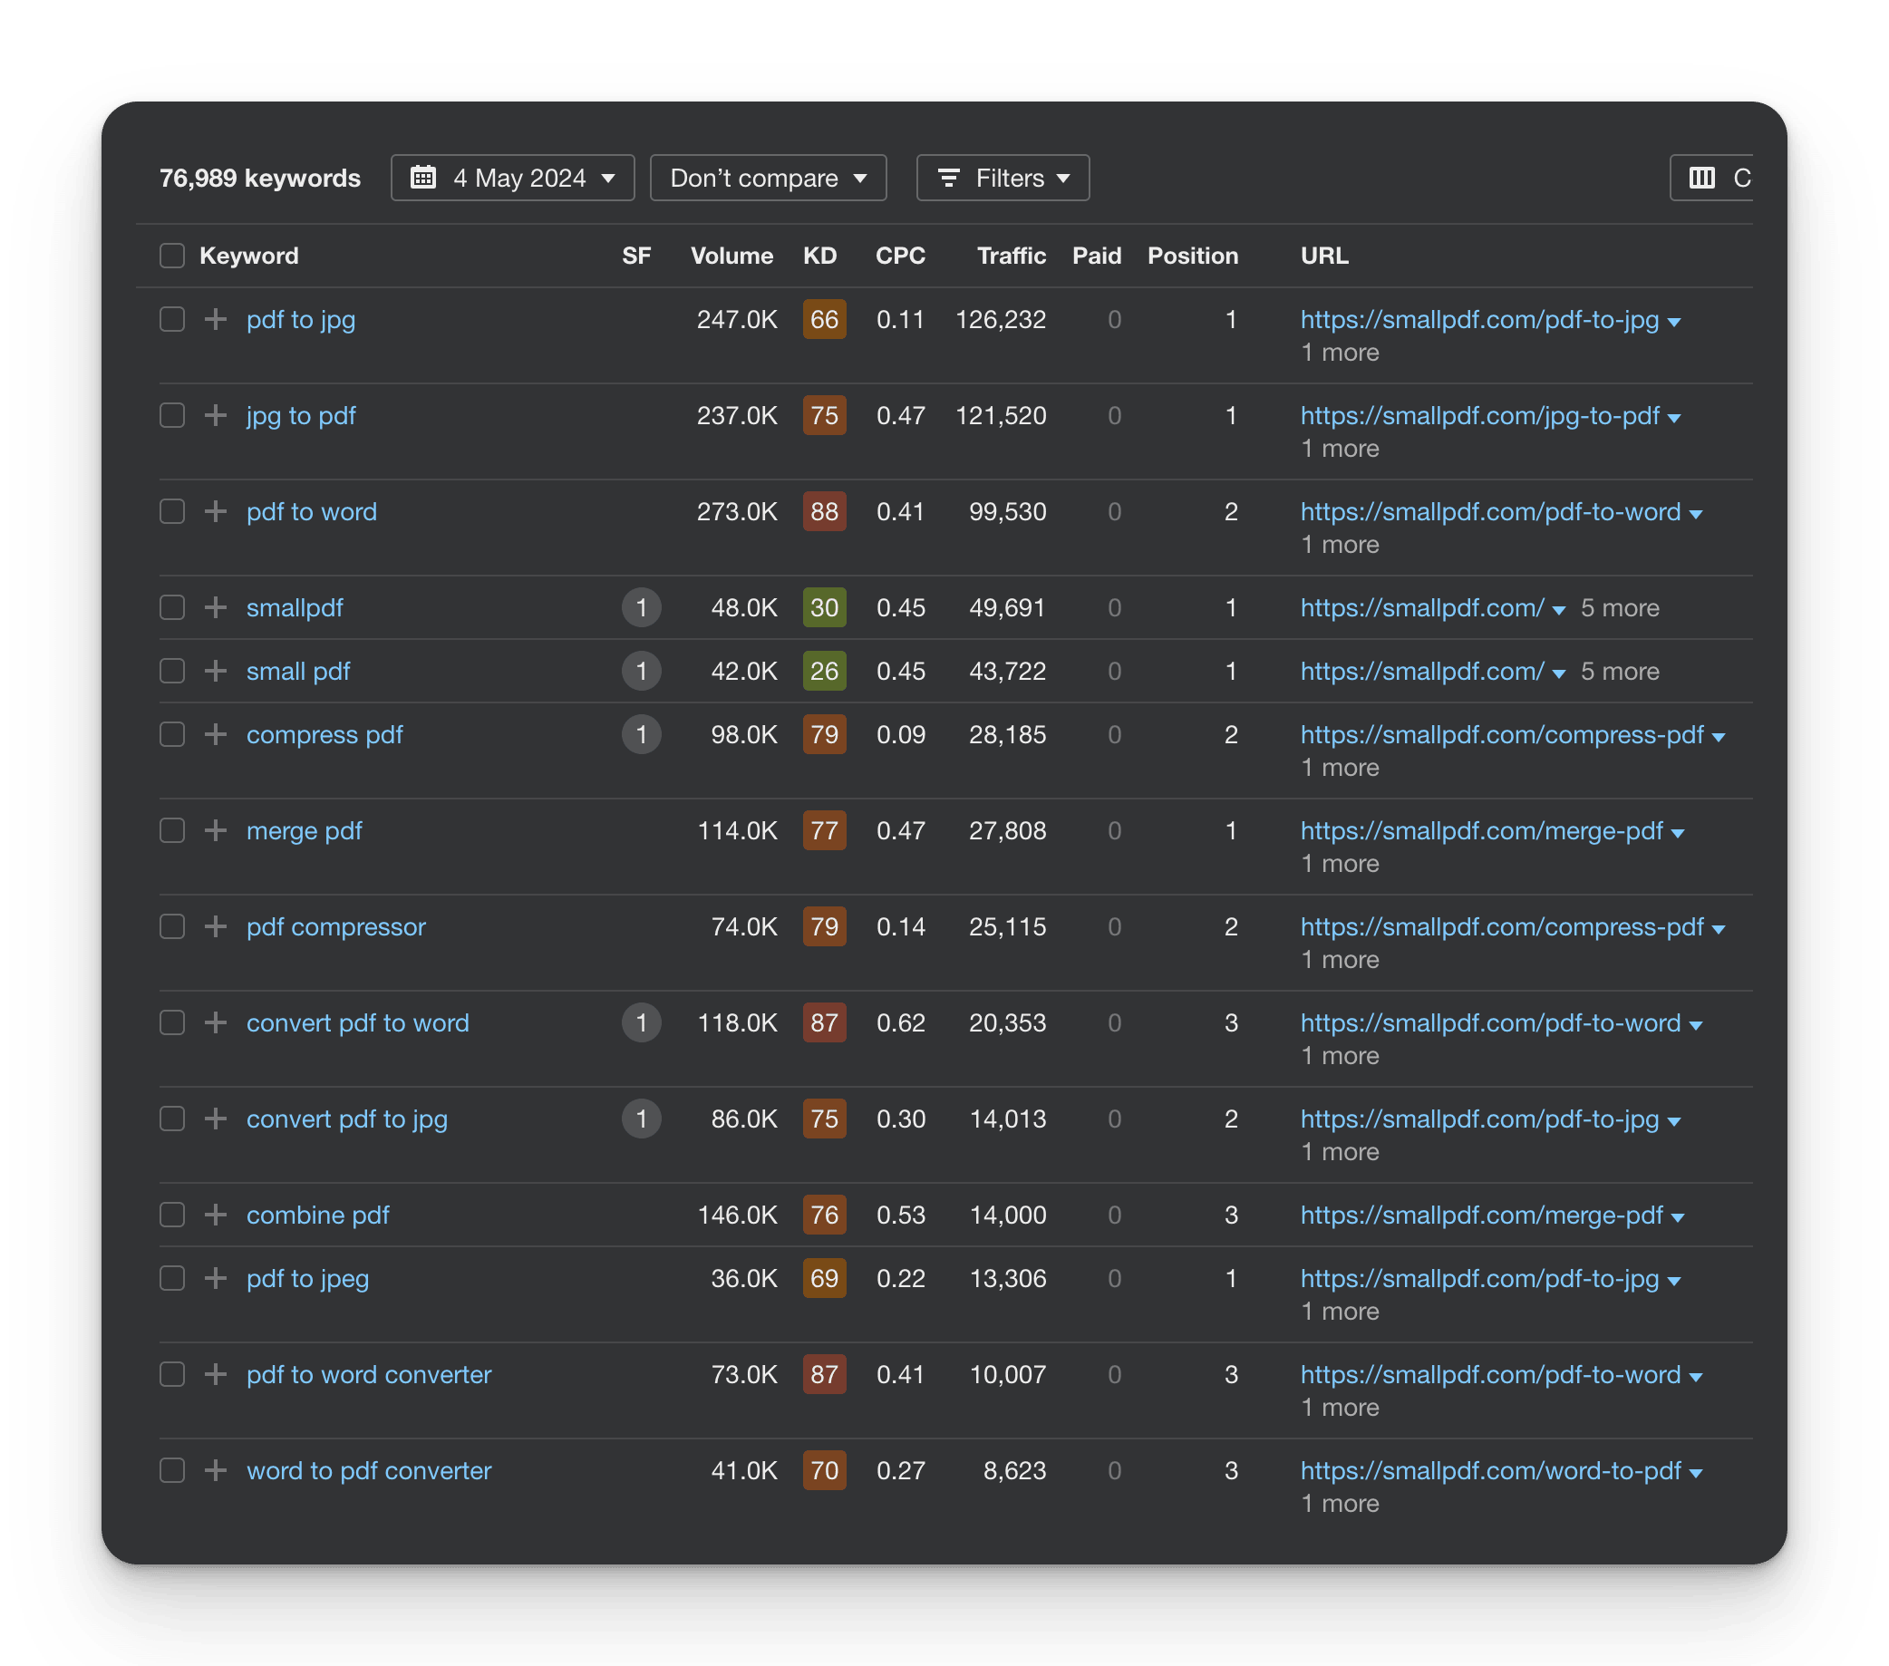Viewport: 1889px width, 1666px height.
Task: Open the 'pdf to word converter' keyword link
Action: (x=369, y=1376)
